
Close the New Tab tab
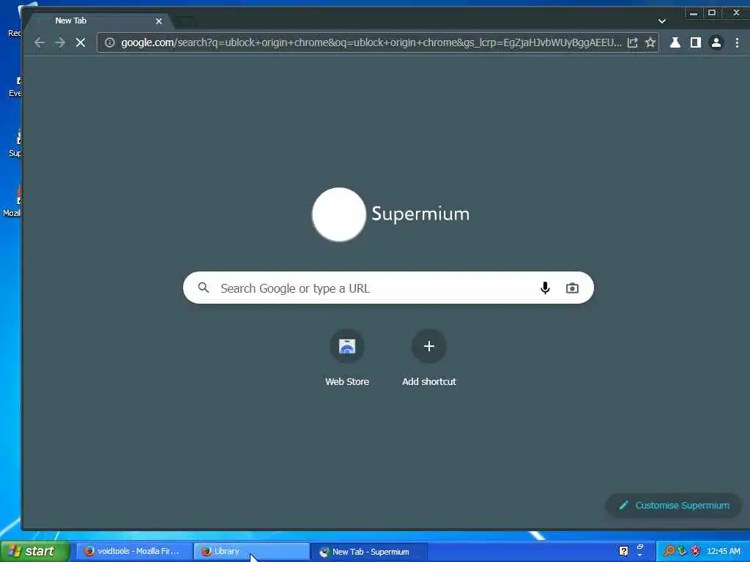159,21
